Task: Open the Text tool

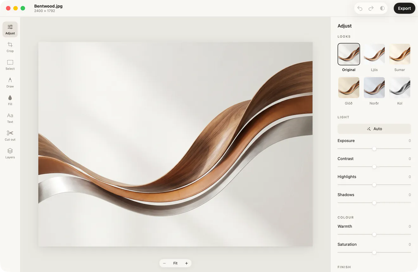Action: click(10, 118)
